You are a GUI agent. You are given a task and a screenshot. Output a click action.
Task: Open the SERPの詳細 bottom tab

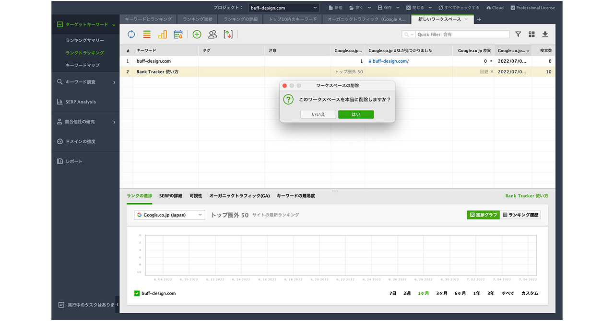[x=171, y=196]
